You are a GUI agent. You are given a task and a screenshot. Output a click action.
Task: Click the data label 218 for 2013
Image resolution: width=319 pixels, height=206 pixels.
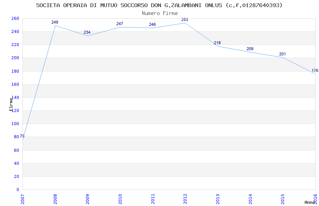(217, 43)
